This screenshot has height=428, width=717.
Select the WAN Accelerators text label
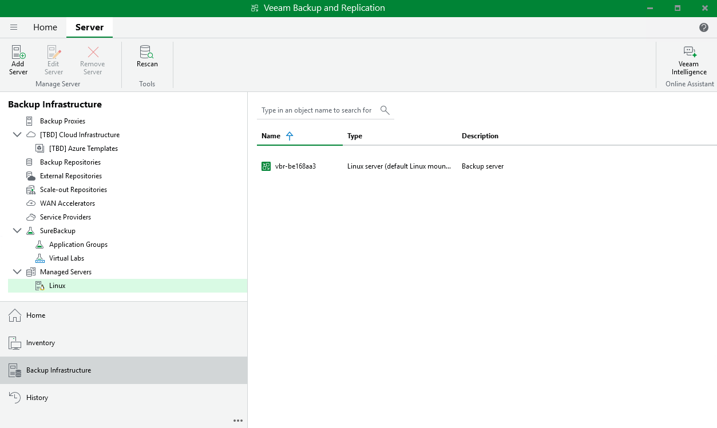pos(68,203)
